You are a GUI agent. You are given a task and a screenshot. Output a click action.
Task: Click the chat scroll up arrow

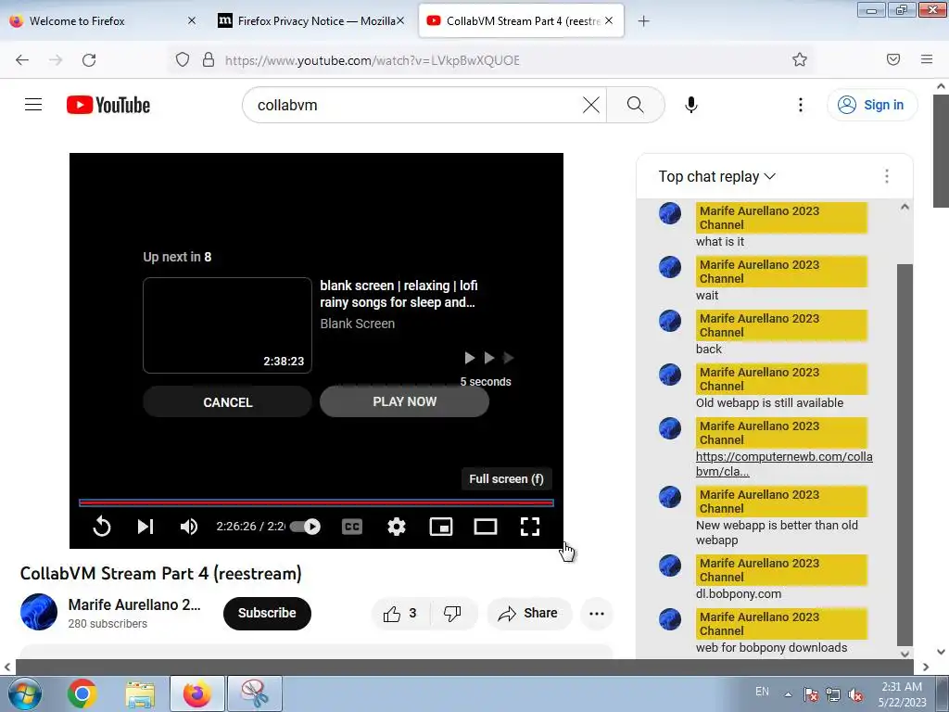tap(905, 207)
